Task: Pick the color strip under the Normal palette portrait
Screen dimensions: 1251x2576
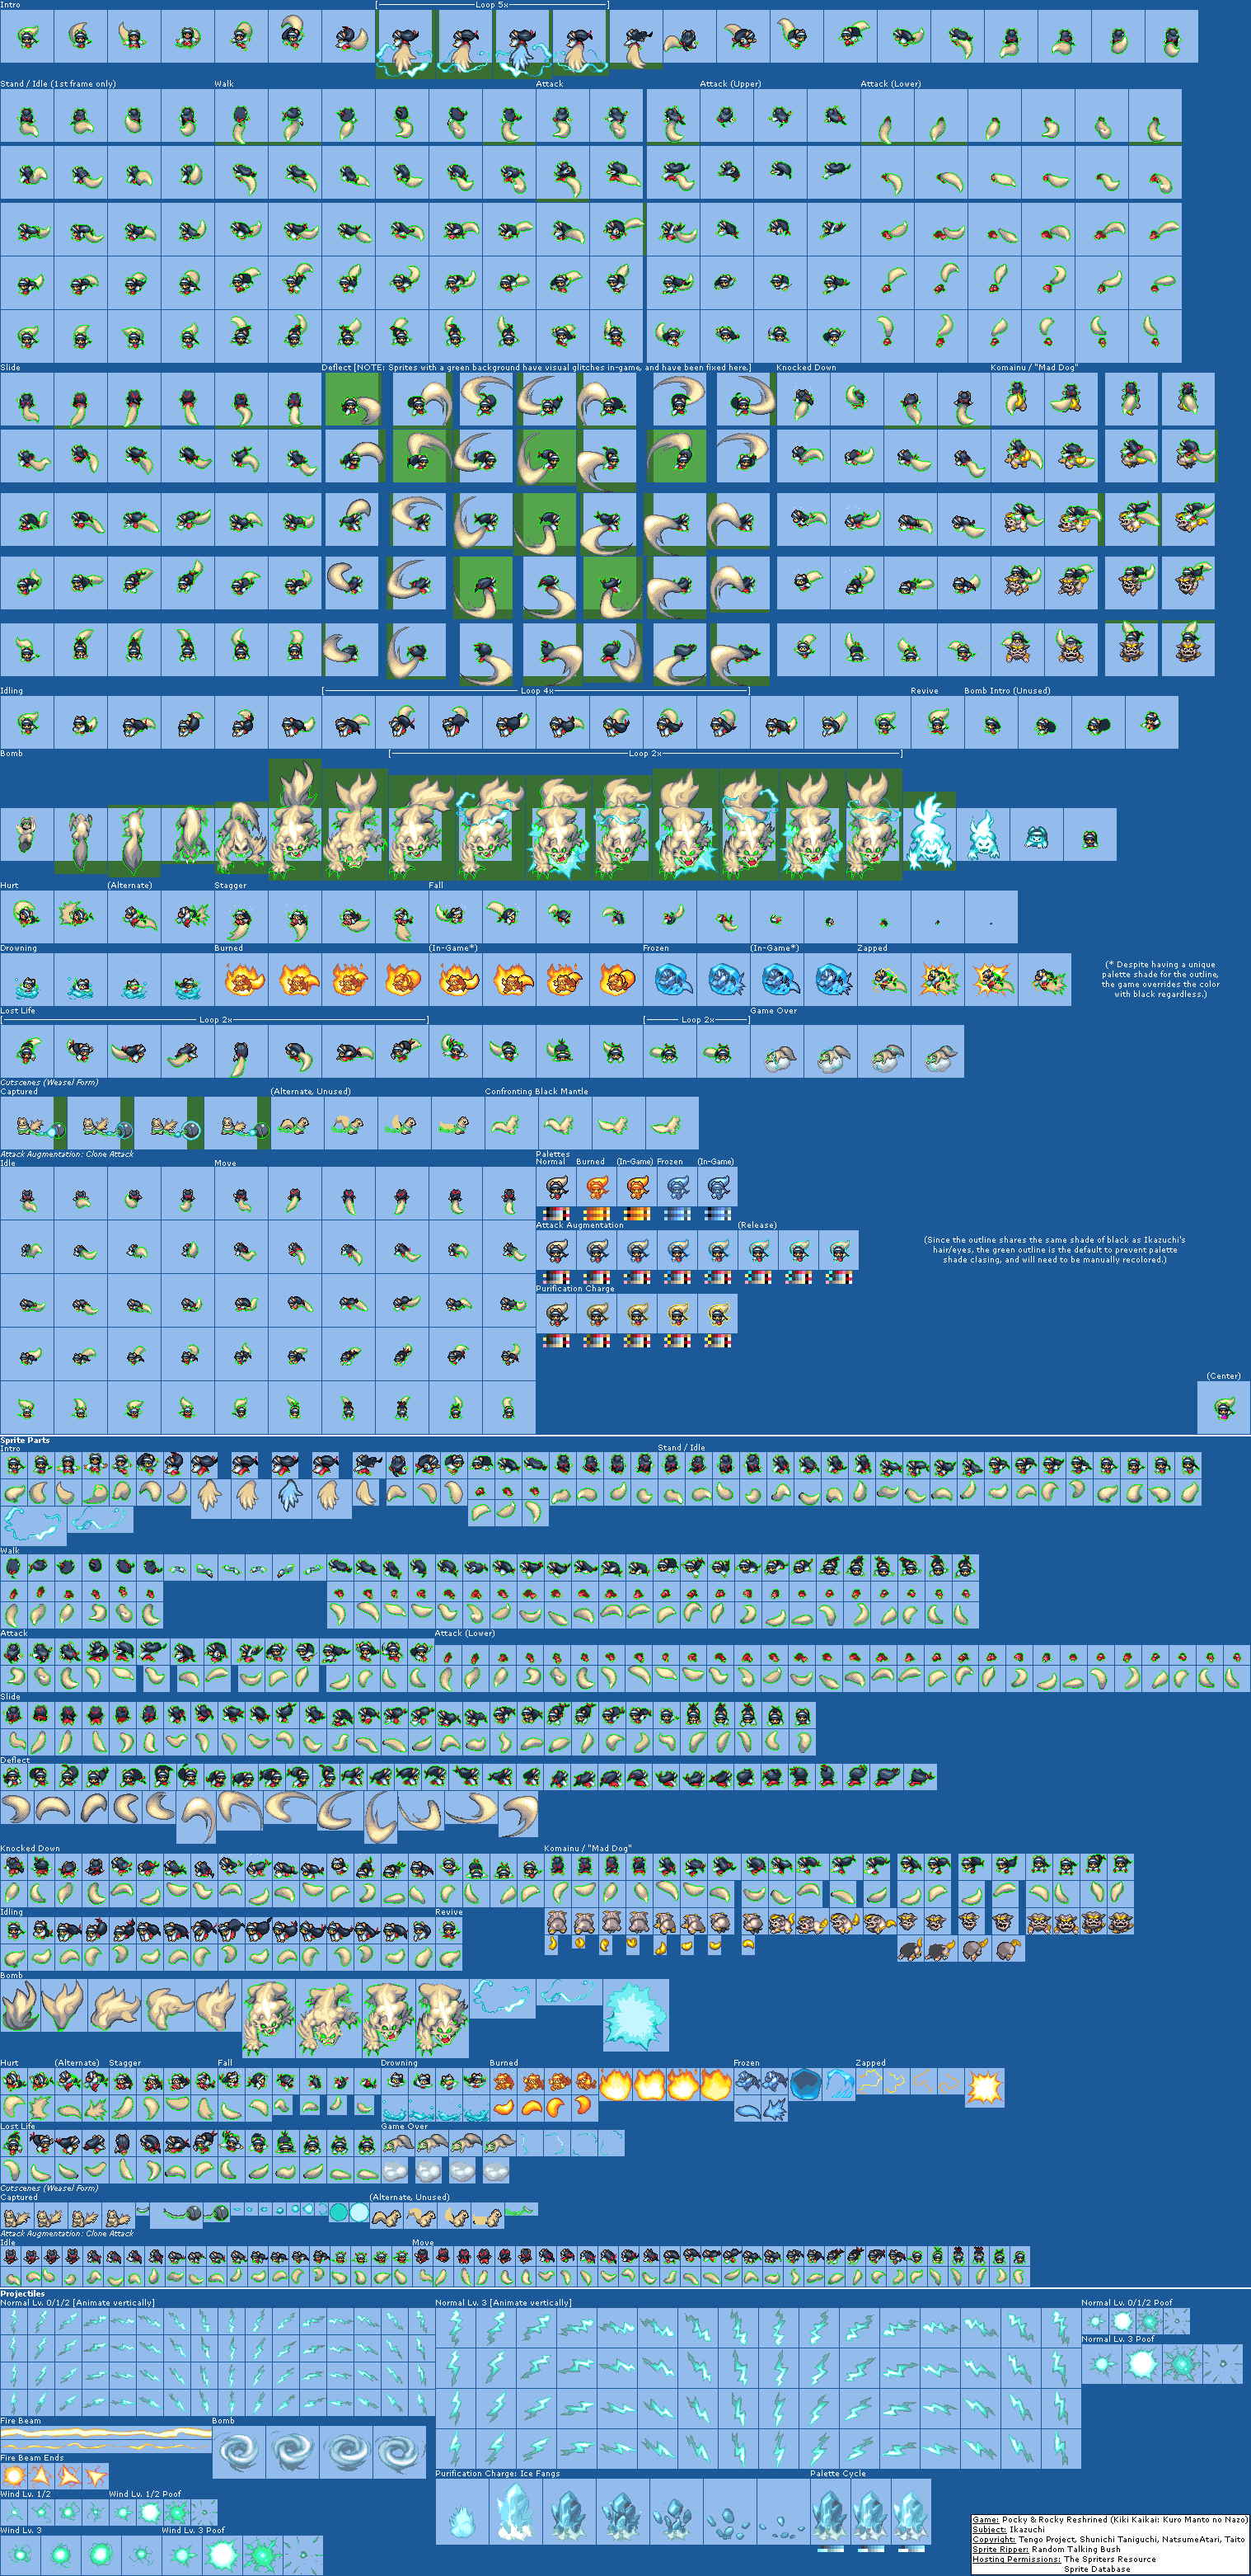Action: [556, 1214]
